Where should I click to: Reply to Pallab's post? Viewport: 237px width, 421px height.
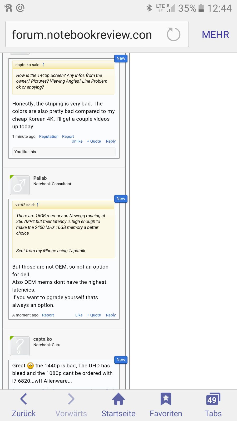pyautogui.click(x=111, y=315)
